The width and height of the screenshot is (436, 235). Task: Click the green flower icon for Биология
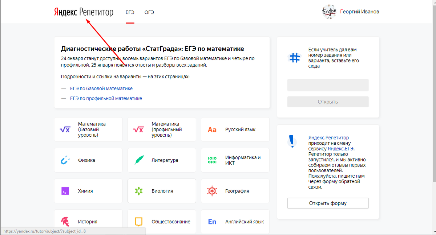click(138, 191)
